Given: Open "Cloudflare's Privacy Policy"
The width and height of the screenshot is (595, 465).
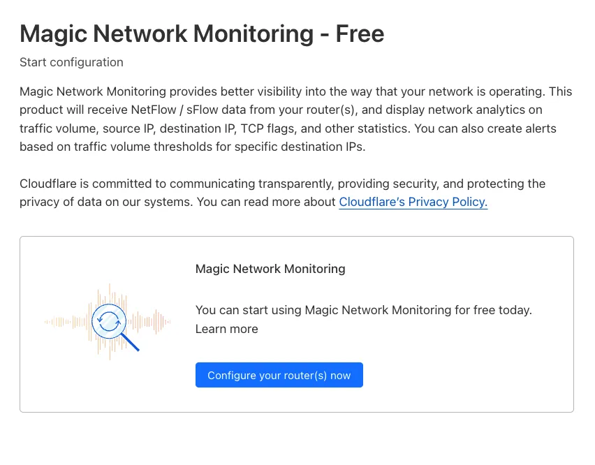Looking at the screenshot, I should click(x=413, y=202).
